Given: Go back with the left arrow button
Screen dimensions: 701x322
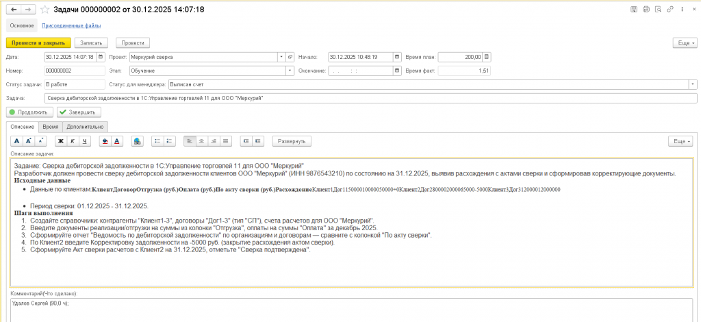Looking at the screenshot, I should (14, 10).
